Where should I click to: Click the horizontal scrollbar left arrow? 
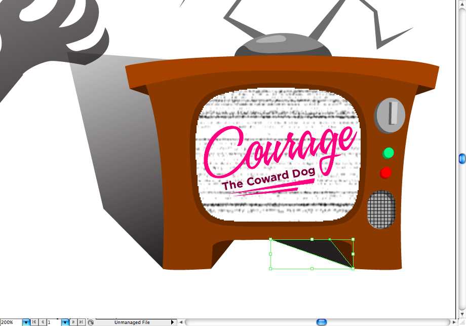pyautogui.click(x=181, y=322)
